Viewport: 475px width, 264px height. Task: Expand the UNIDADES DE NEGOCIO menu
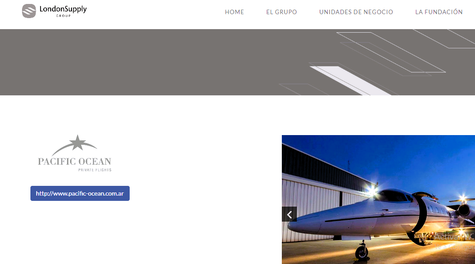point(356,12)
